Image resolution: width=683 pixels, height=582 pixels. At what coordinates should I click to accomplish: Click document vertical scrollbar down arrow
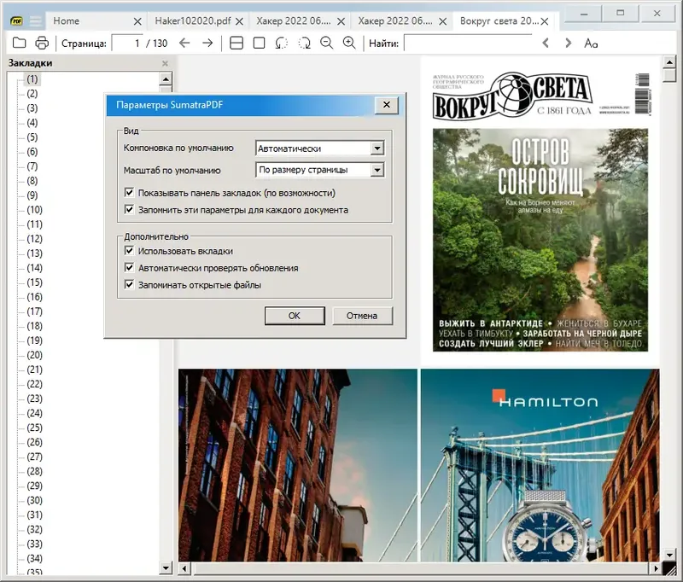tap(669, 555)
